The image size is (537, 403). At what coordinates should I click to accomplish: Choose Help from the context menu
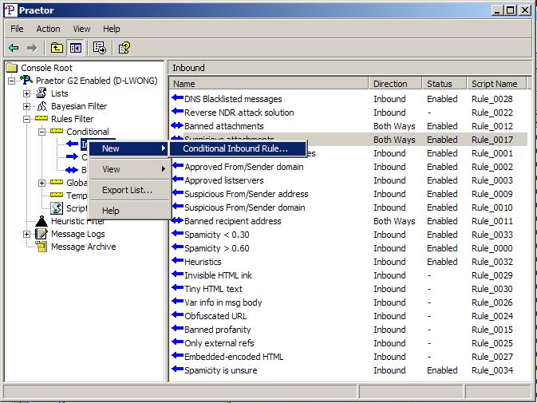(x=129, y=210)
